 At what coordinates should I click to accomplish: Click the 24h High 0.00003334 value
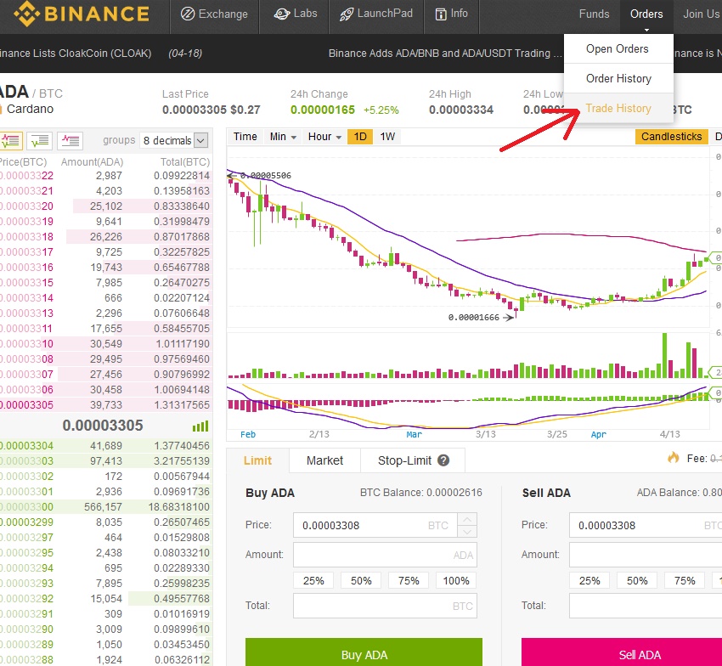click(461, 110)
